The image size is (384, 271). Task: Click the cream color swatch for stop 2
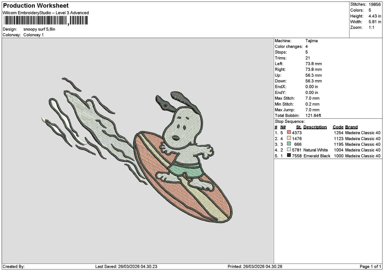click(289, 138)
